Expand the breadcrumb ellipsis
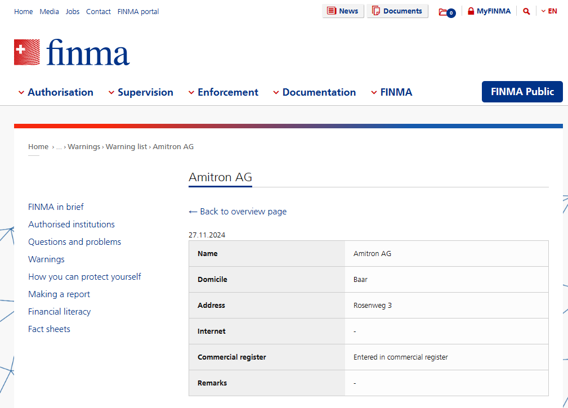Image resolution: width=568 pixels, height=408 pixels. coord(59,147)
